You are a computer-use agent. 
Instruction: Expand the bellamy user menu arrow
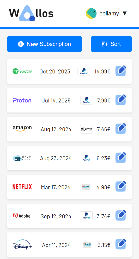pyautogui.click(x=125, y=14)
